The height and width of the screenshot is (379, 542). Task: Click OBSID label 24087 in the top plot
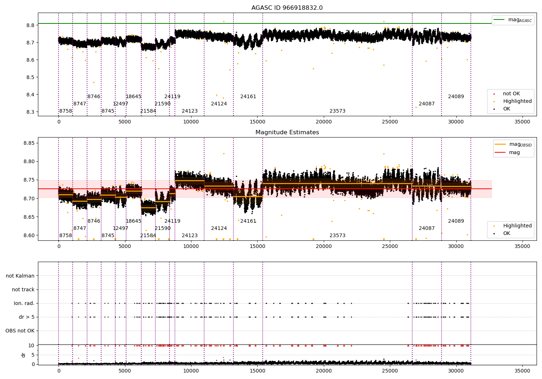click(x=427, y=104)
